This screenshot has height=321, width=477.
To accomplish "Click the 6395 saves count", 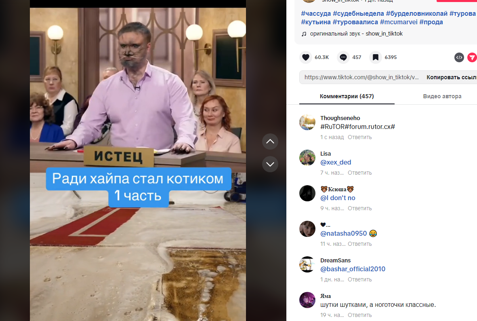I will coord(391,57).
